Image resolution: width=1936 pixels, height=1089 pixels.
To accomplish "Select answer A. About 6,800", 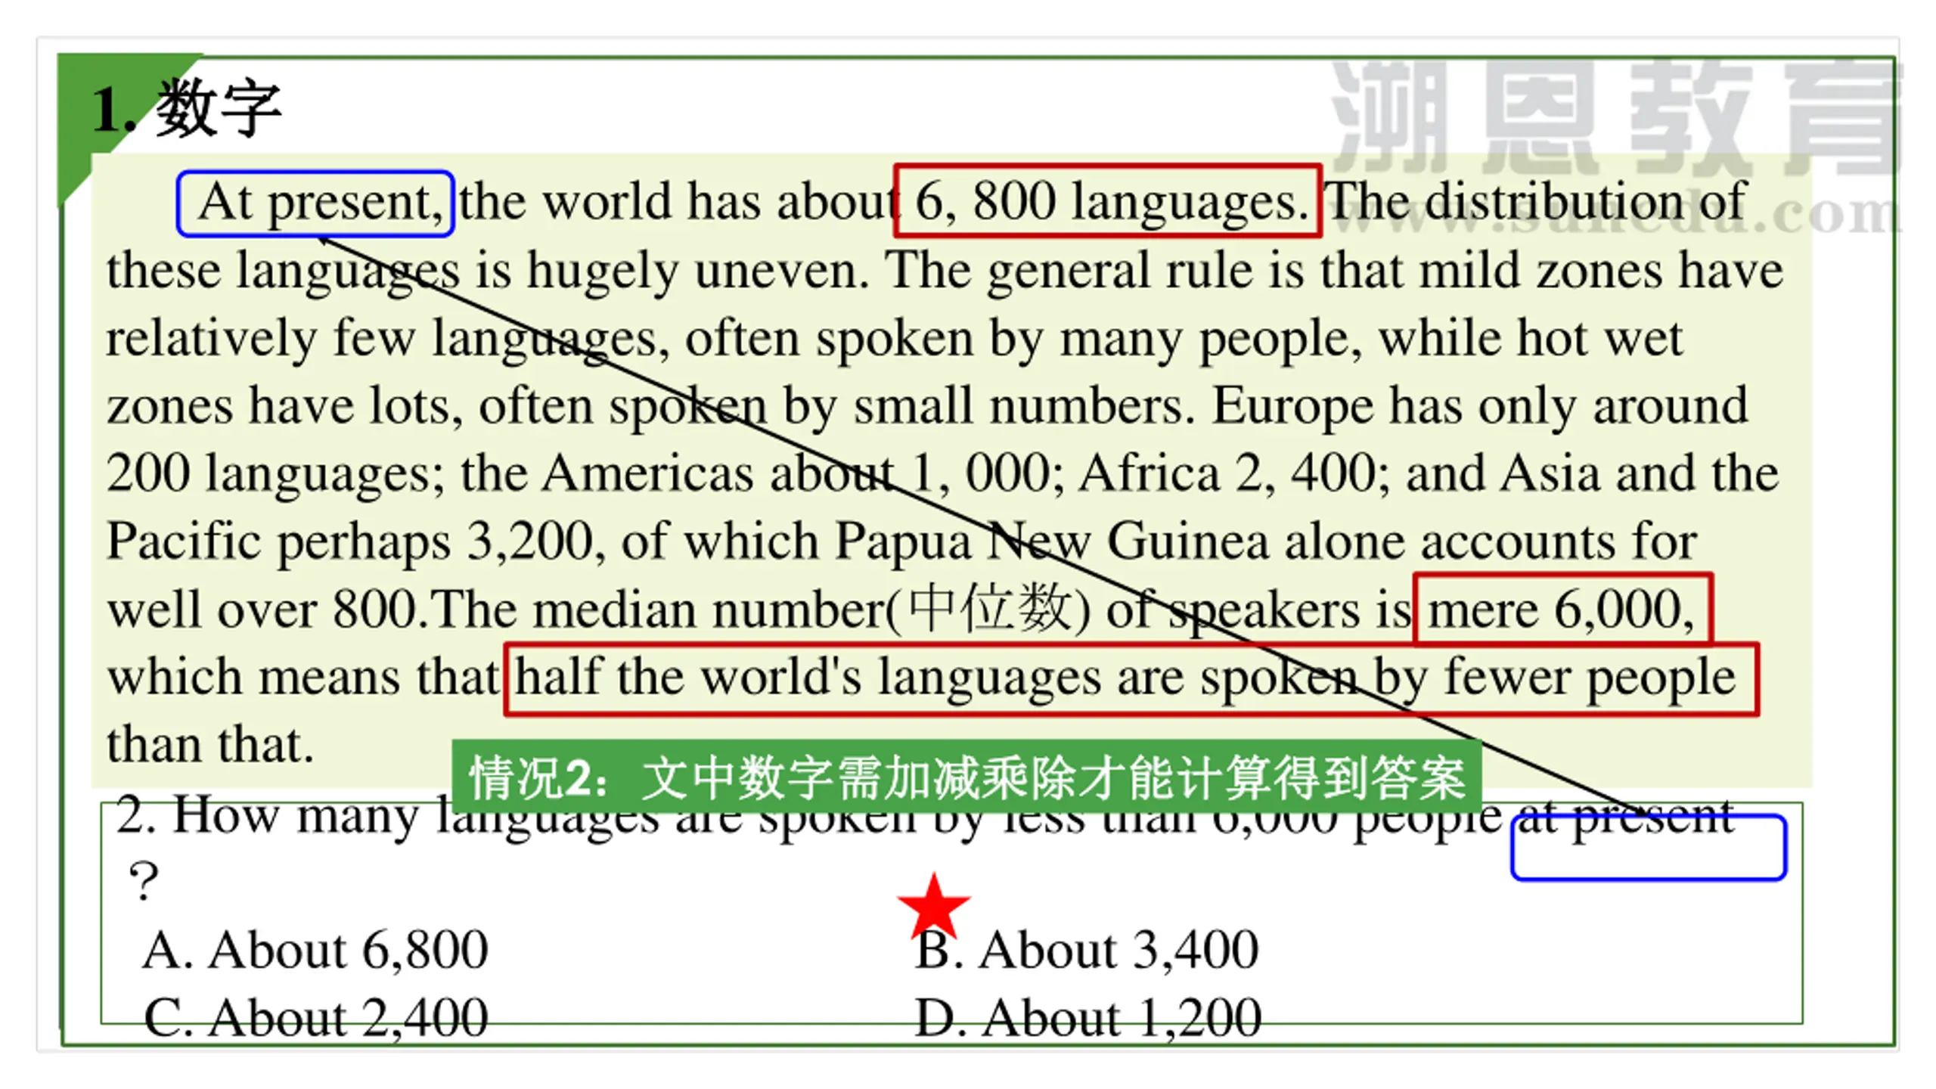I will tap(315, 950).
